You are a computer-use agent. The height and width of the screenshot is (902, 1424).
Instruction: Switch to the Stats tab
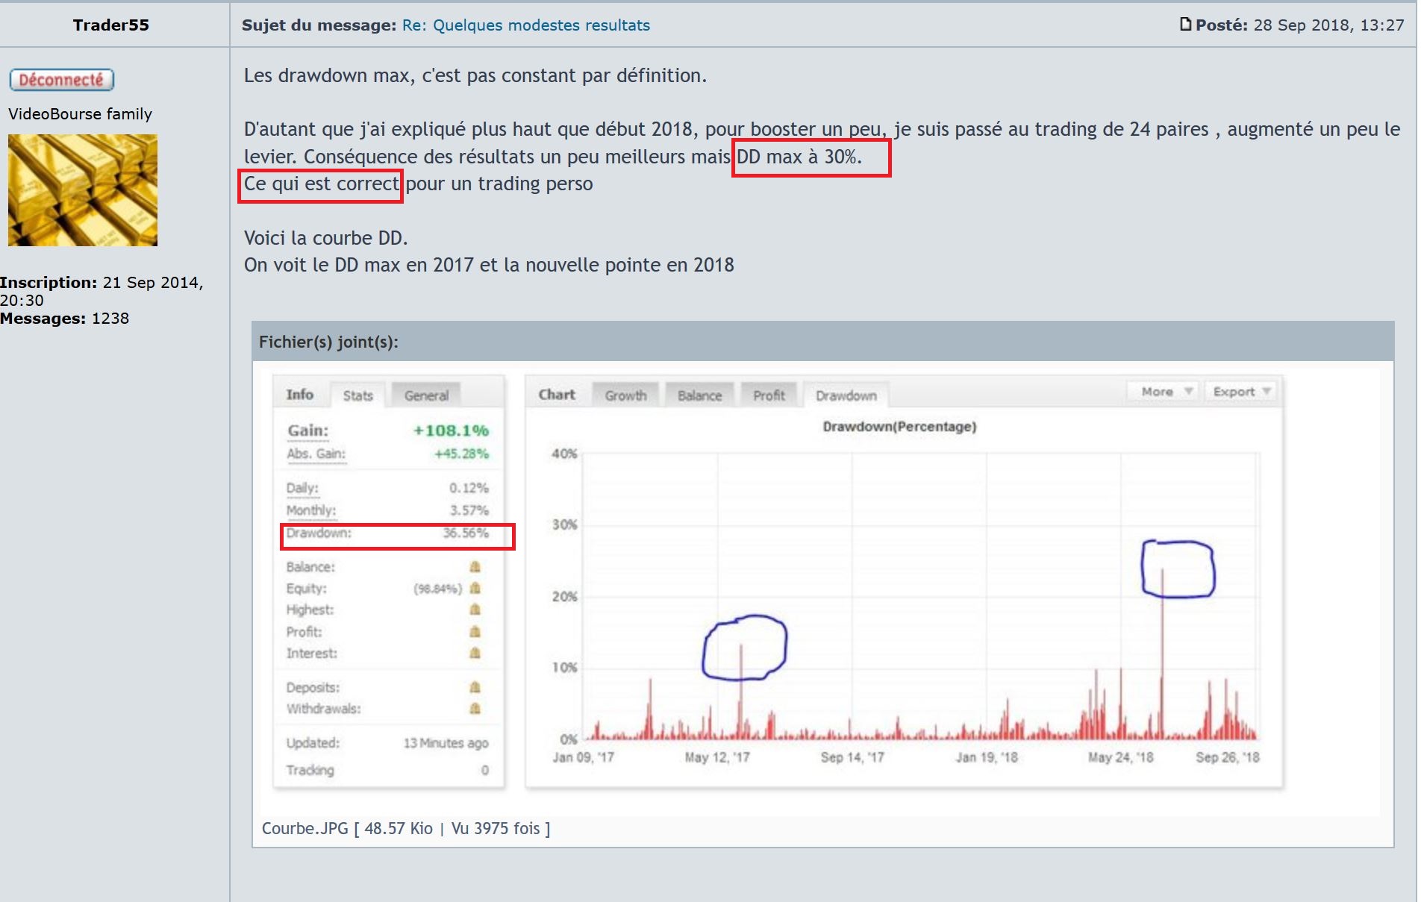[x=358, y=395]
